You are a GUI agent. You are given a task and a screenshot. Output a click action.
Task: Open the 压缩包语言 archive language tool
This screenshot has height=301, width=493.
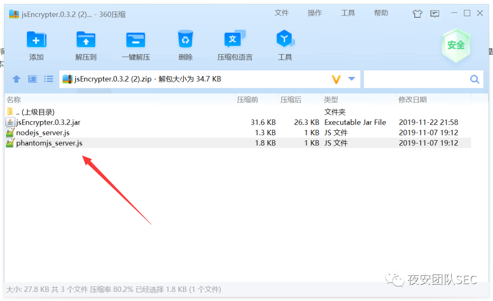tap(235, 39)
